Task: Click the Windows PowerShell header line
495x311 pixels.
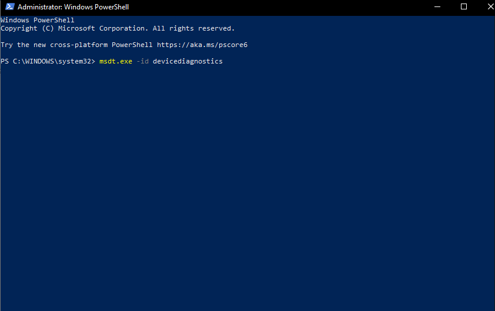Action: 37,20
